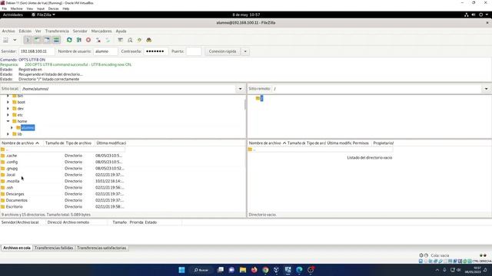Switch to Transferencias satisfactorias tab
The height and width of the screenshot is (276, 492).
pyautogui.click(x=101, y=248)
